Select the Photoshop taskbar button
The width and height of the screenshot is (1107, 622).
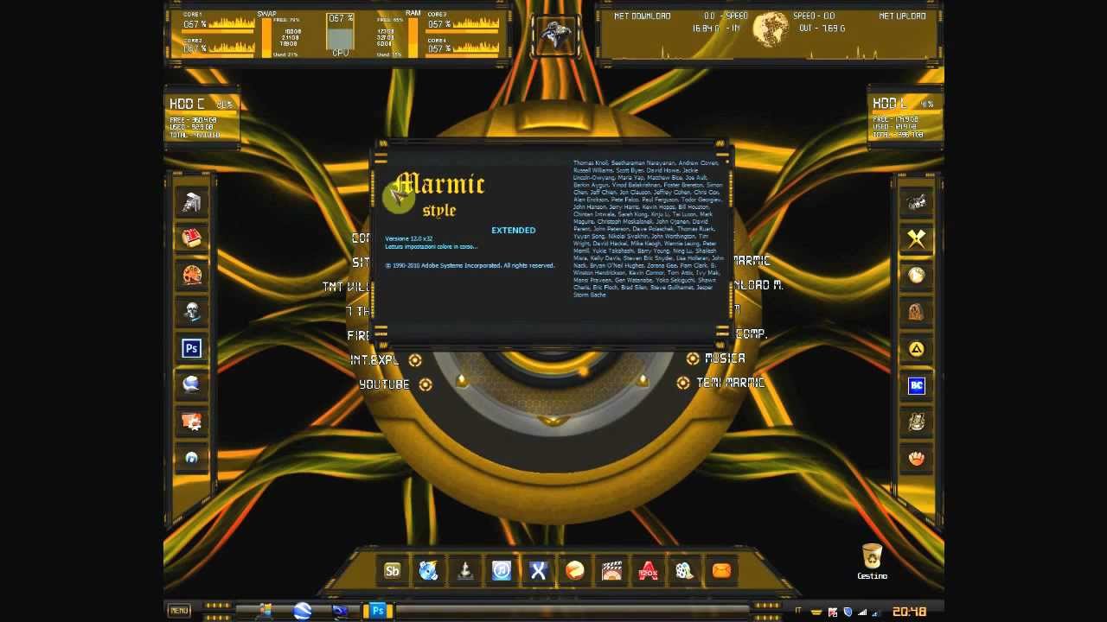[x=377, y=611]
